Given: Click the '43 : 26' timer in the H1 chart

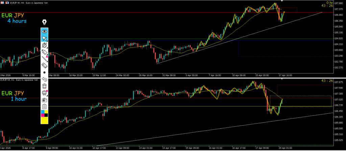Looking at the screenshot, I should [327, 81].
